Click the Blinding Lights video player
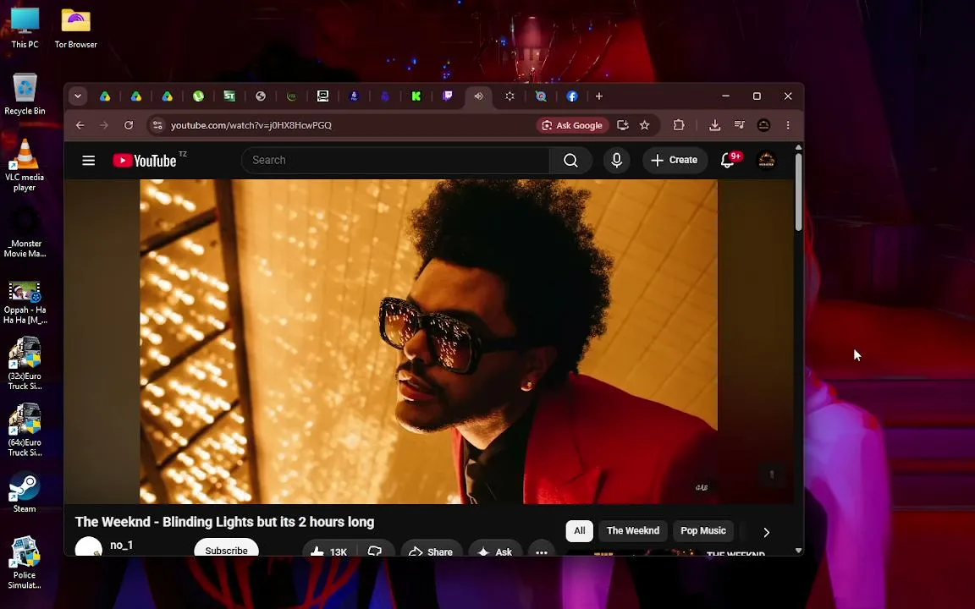975x609 pixels. tap(428, 341)
